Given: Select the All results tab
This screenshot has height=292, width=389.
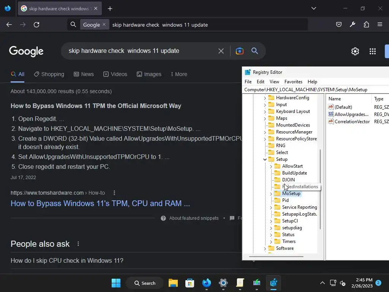Looking at the screenshot, I should pyautogui.click(x=17, y=74).
